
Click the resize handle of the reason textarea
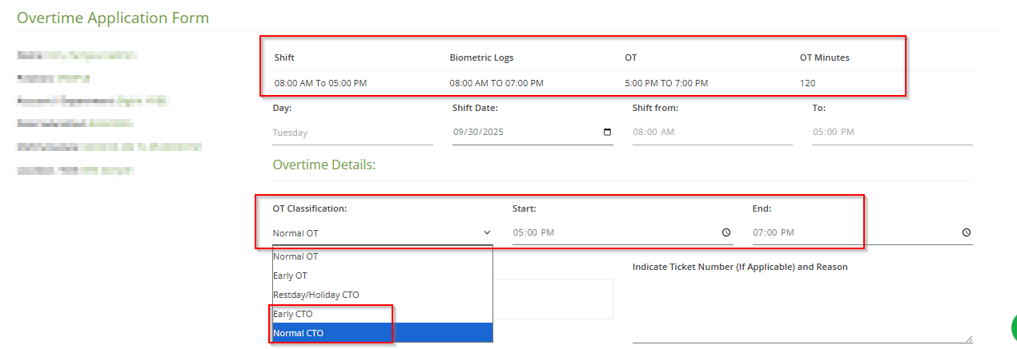tap(969, 339)
